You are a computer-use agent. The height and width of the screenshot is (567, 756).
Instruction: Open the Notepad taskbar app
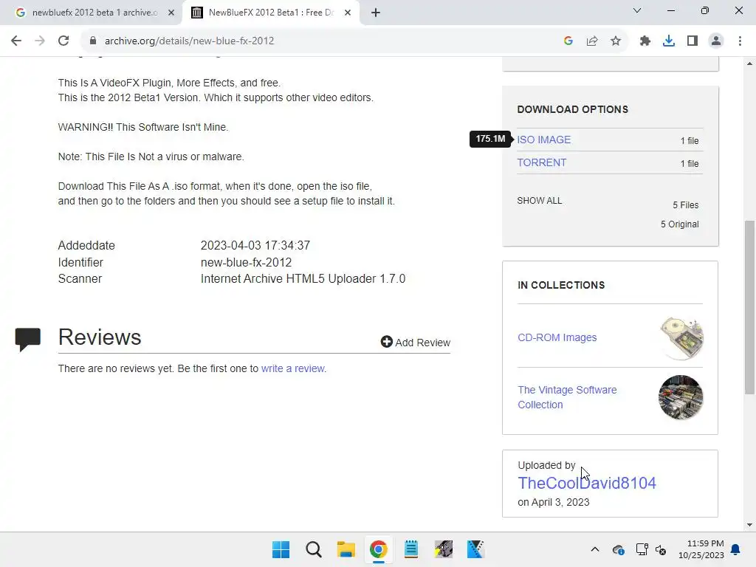[410, 549]
